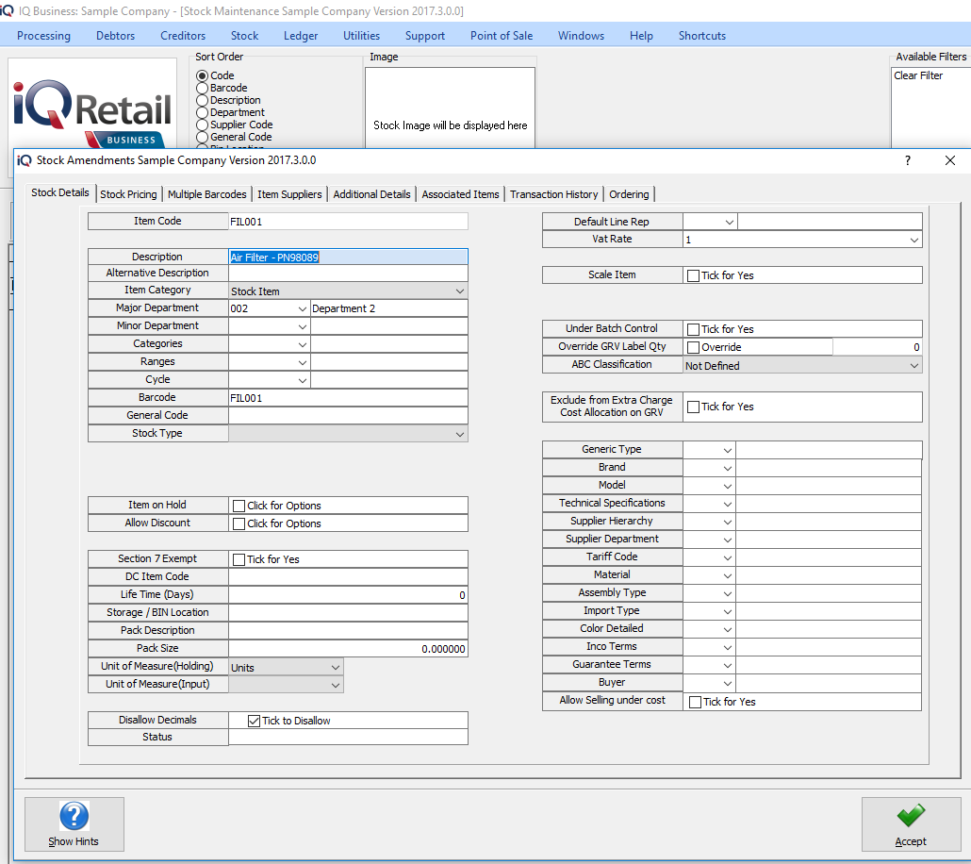Viewport: 971px width, 864px height.
Task: Click the dialog help question mark icon
Action: [908, 160]
